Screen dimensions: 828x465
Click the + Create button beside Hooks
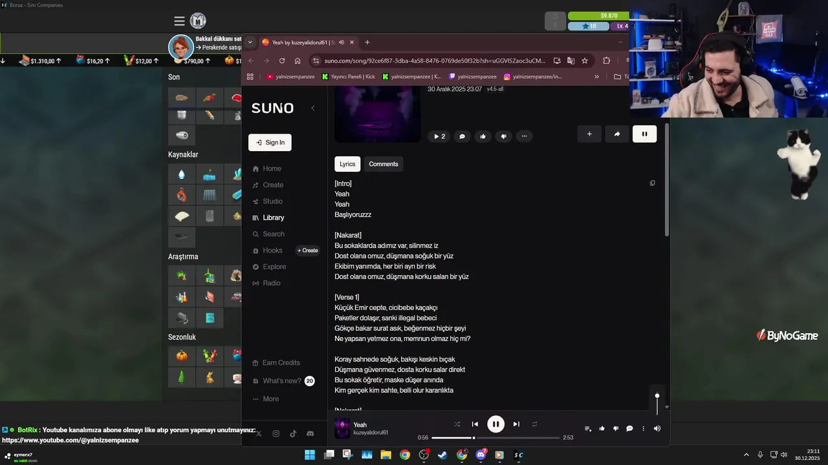pyautogui.click(x=308, y=251)
